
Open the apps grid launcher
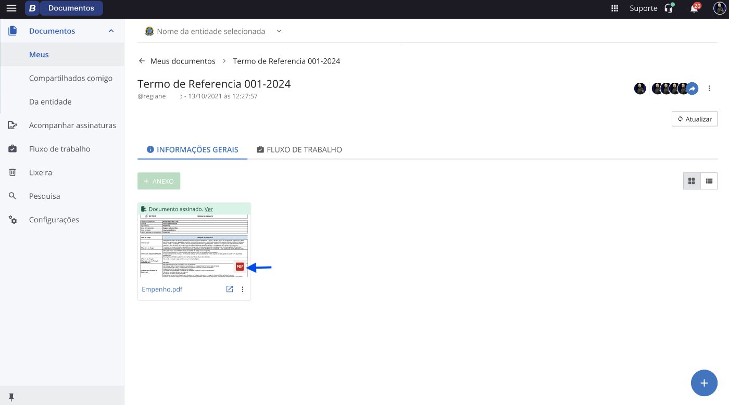pos(615,8)
